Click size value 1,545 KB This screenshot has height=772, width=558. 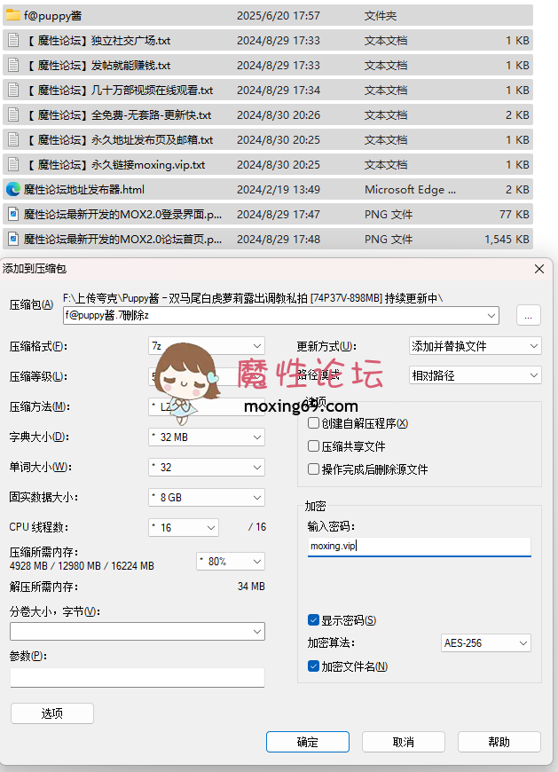point(507,240)
